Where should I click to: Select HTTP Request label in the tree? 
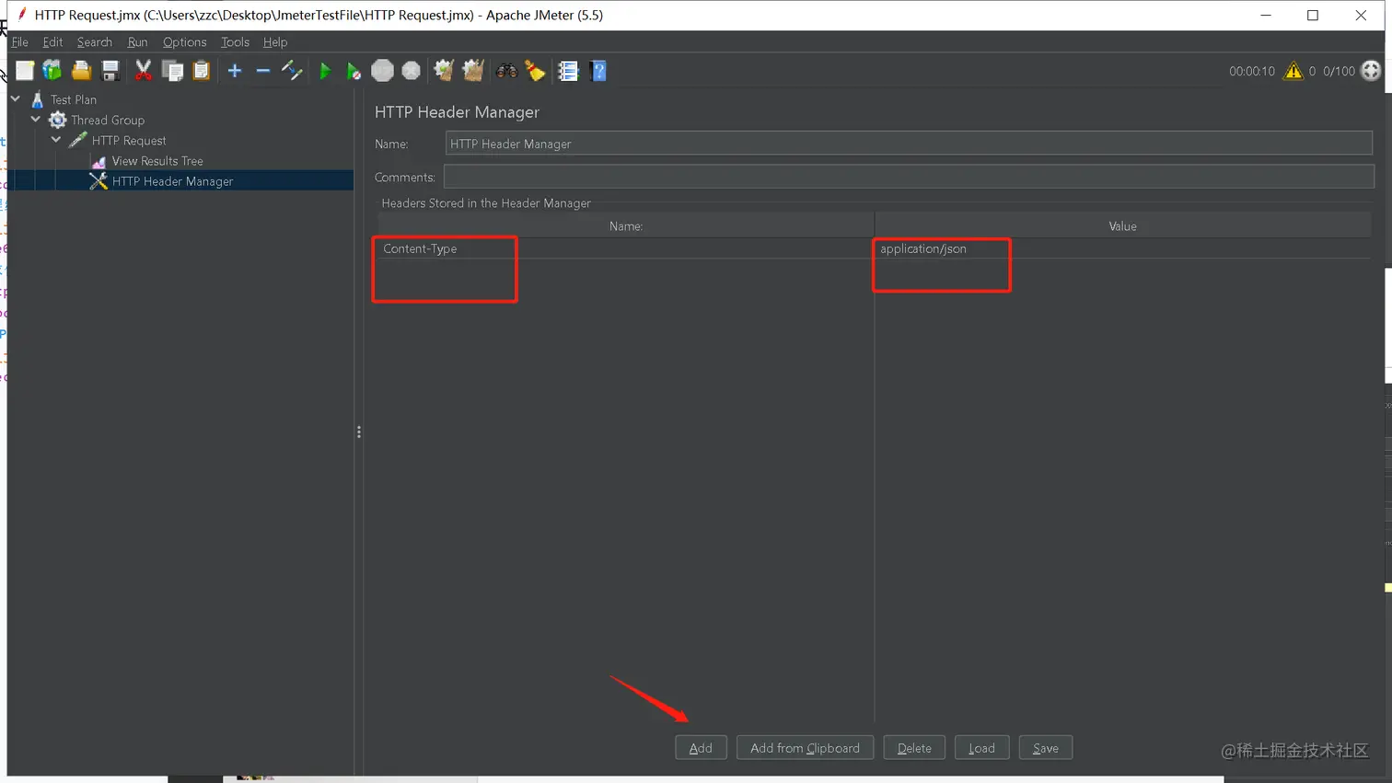[x=129, y=141]
